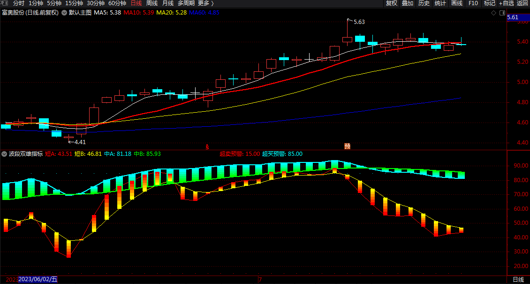Switch to the 60分钟 period tab
The image size is (530, 284).
click(117, 3)
